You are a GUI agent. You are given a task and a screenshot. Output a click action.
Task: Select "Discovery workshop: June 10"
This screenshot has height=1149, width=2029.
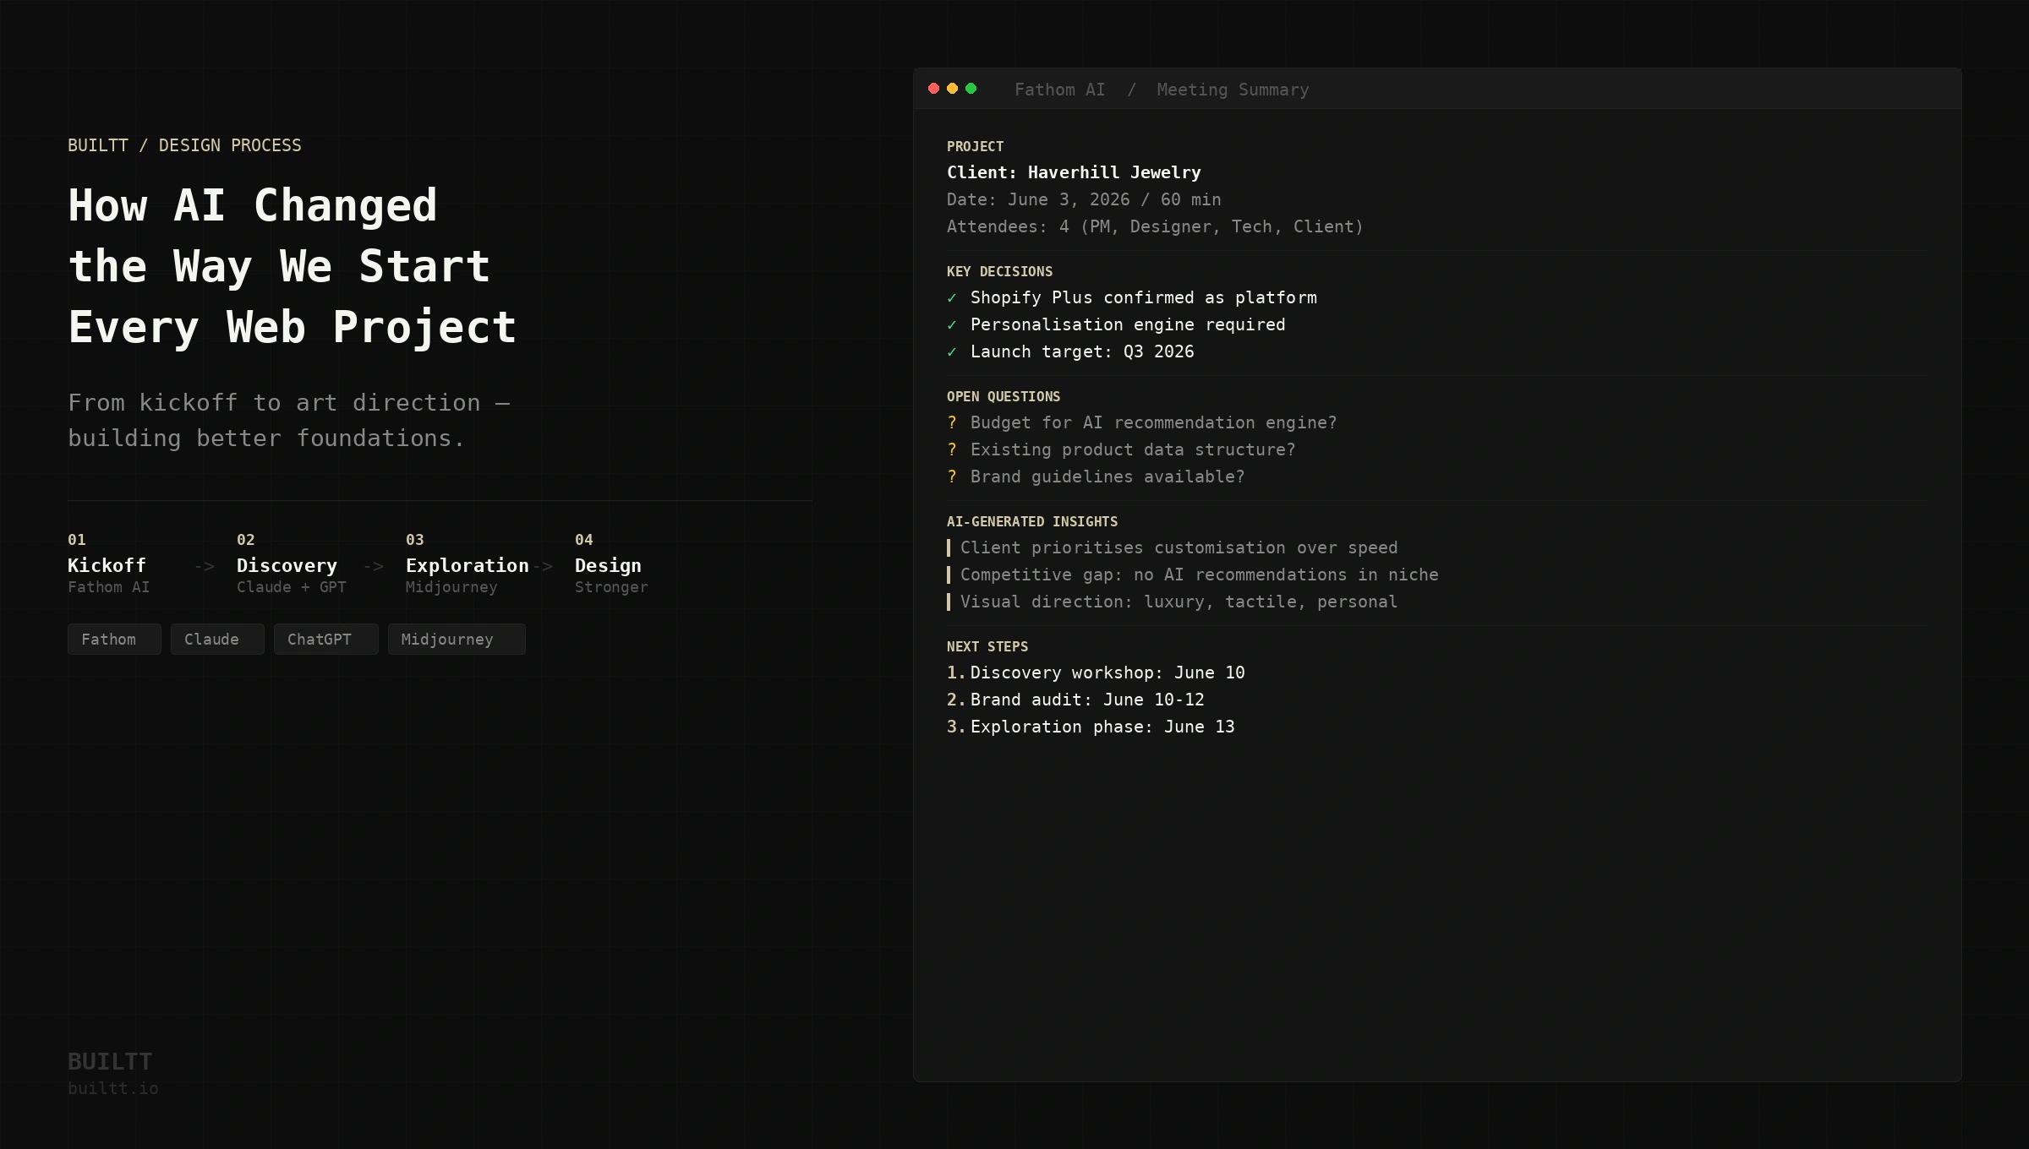[x=1107, y=673]
